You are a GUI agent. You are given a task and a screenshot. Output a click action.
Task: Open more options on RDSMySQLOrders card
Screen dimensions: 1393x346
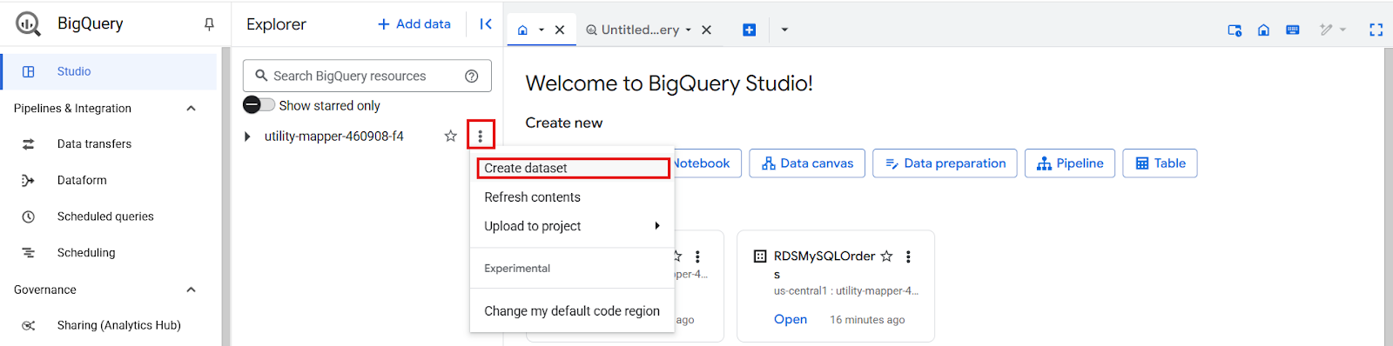click(908, 256)
